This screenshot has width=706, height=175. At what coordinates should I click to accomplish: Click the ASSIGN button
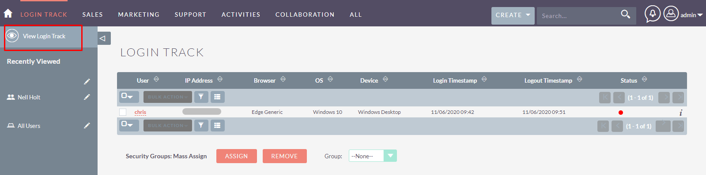[236, 156]
